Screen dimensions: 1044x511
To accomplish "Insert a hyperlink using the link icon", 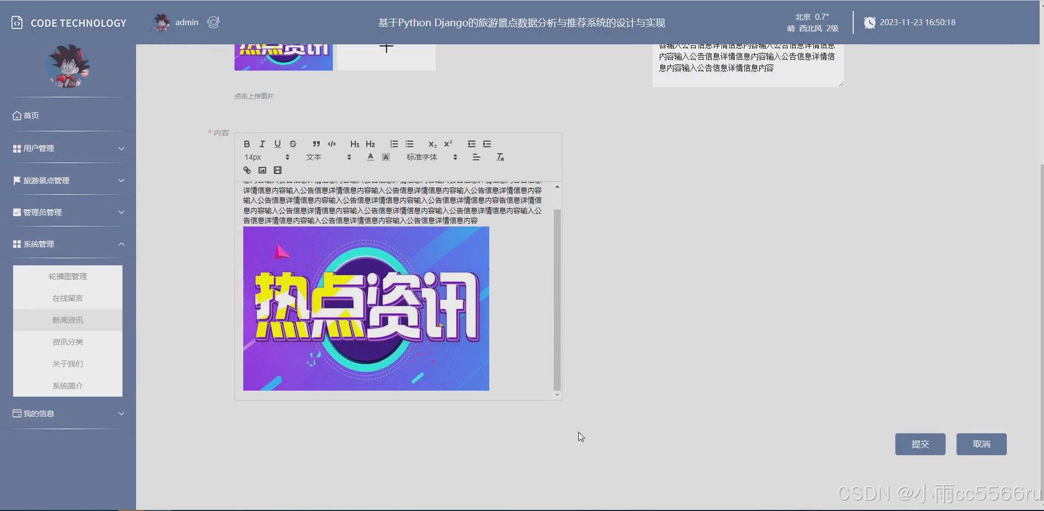I will pyautogui.click(x=247, y=170).
